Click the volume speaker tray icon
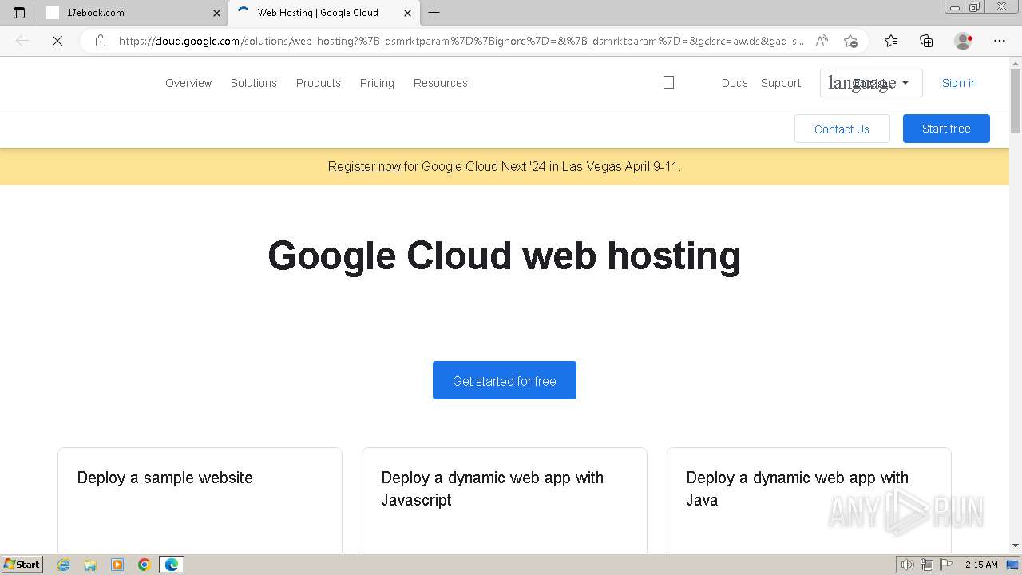 [x=908, y=565]
